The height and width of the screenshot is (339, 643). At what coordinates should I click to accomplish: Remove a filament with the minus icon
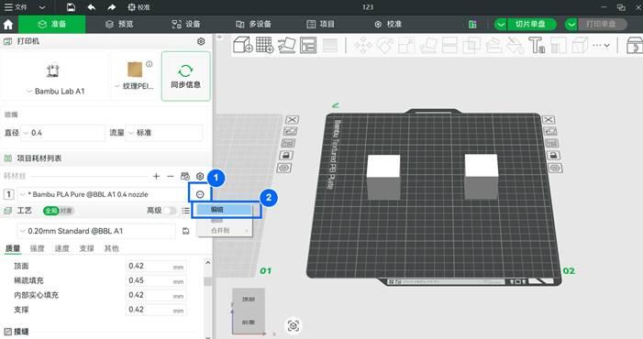(171, 176)
